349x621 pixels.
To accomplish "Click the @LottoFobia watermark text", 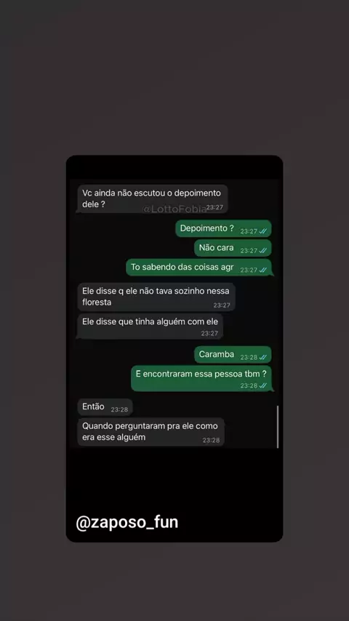I will [174, 209].
